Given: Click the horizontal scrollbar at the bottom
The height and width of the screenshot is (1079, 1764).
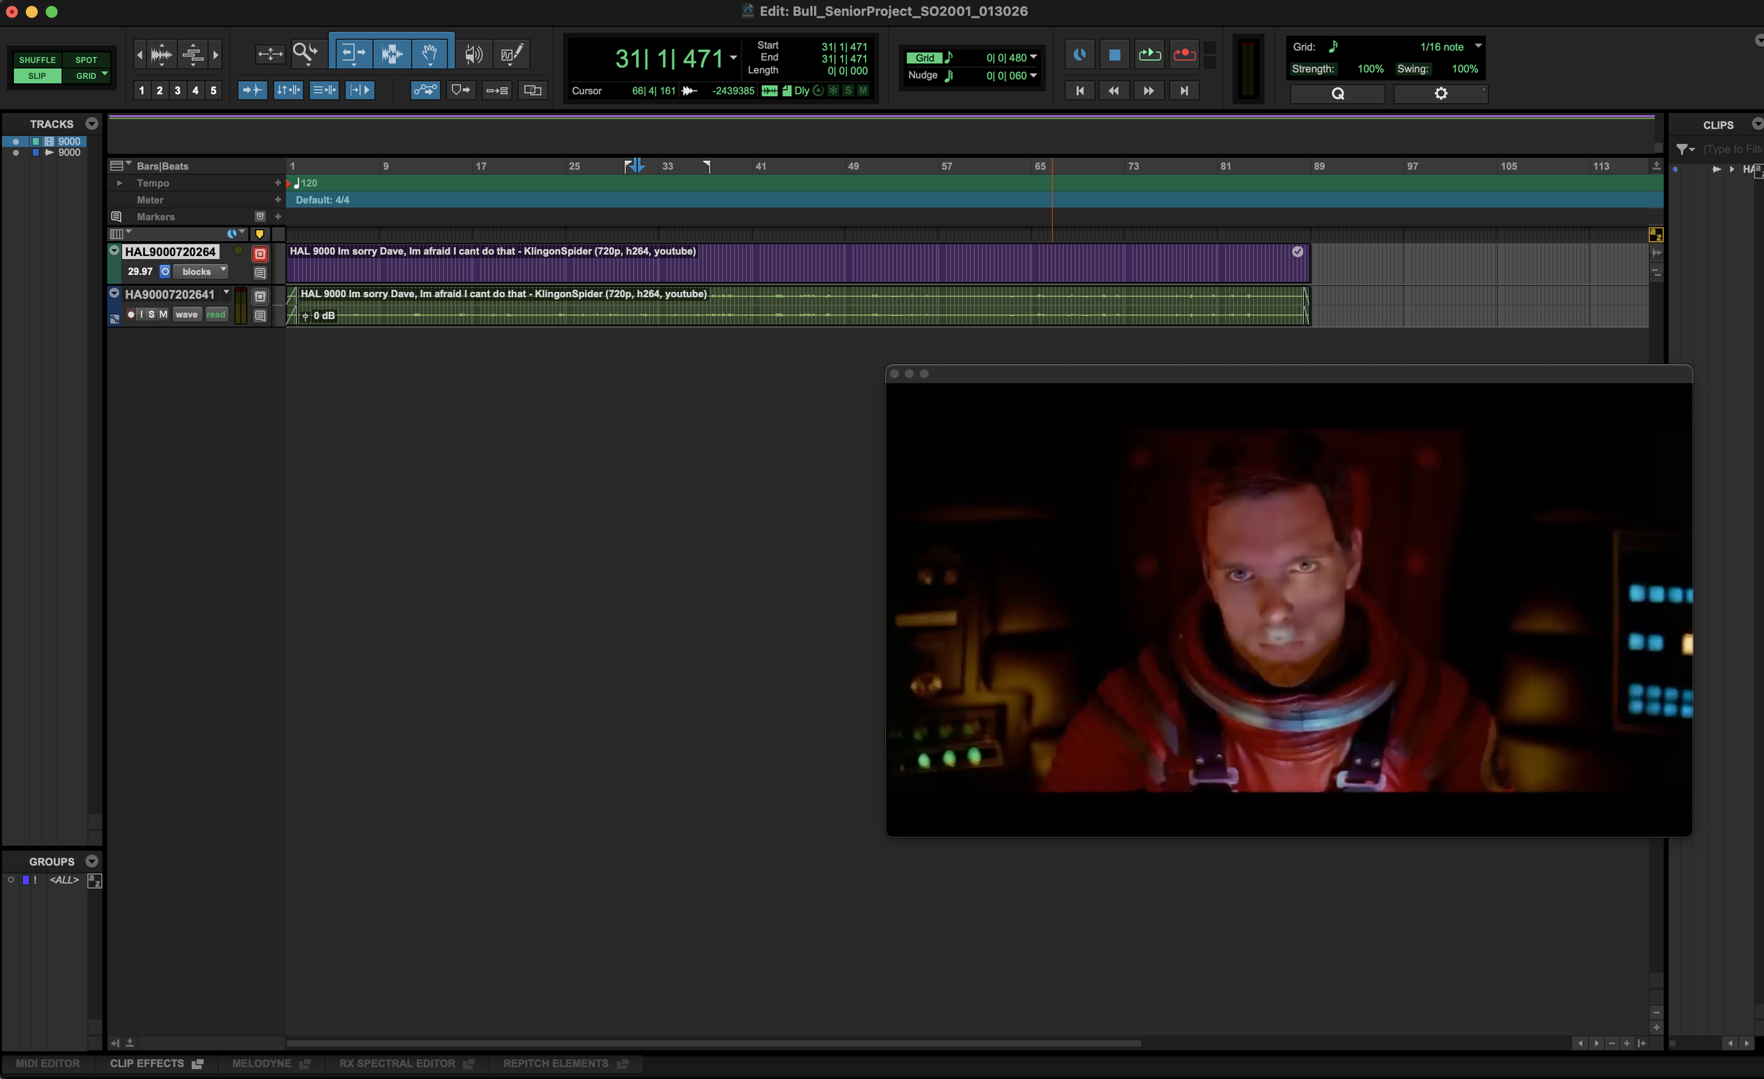Looking at the screenshot, I should tap(713, 1042).
